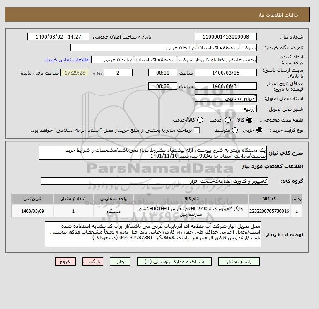The image size is (319, 309).
Task: Click the request creator field
Action: (x=174, y=60)
